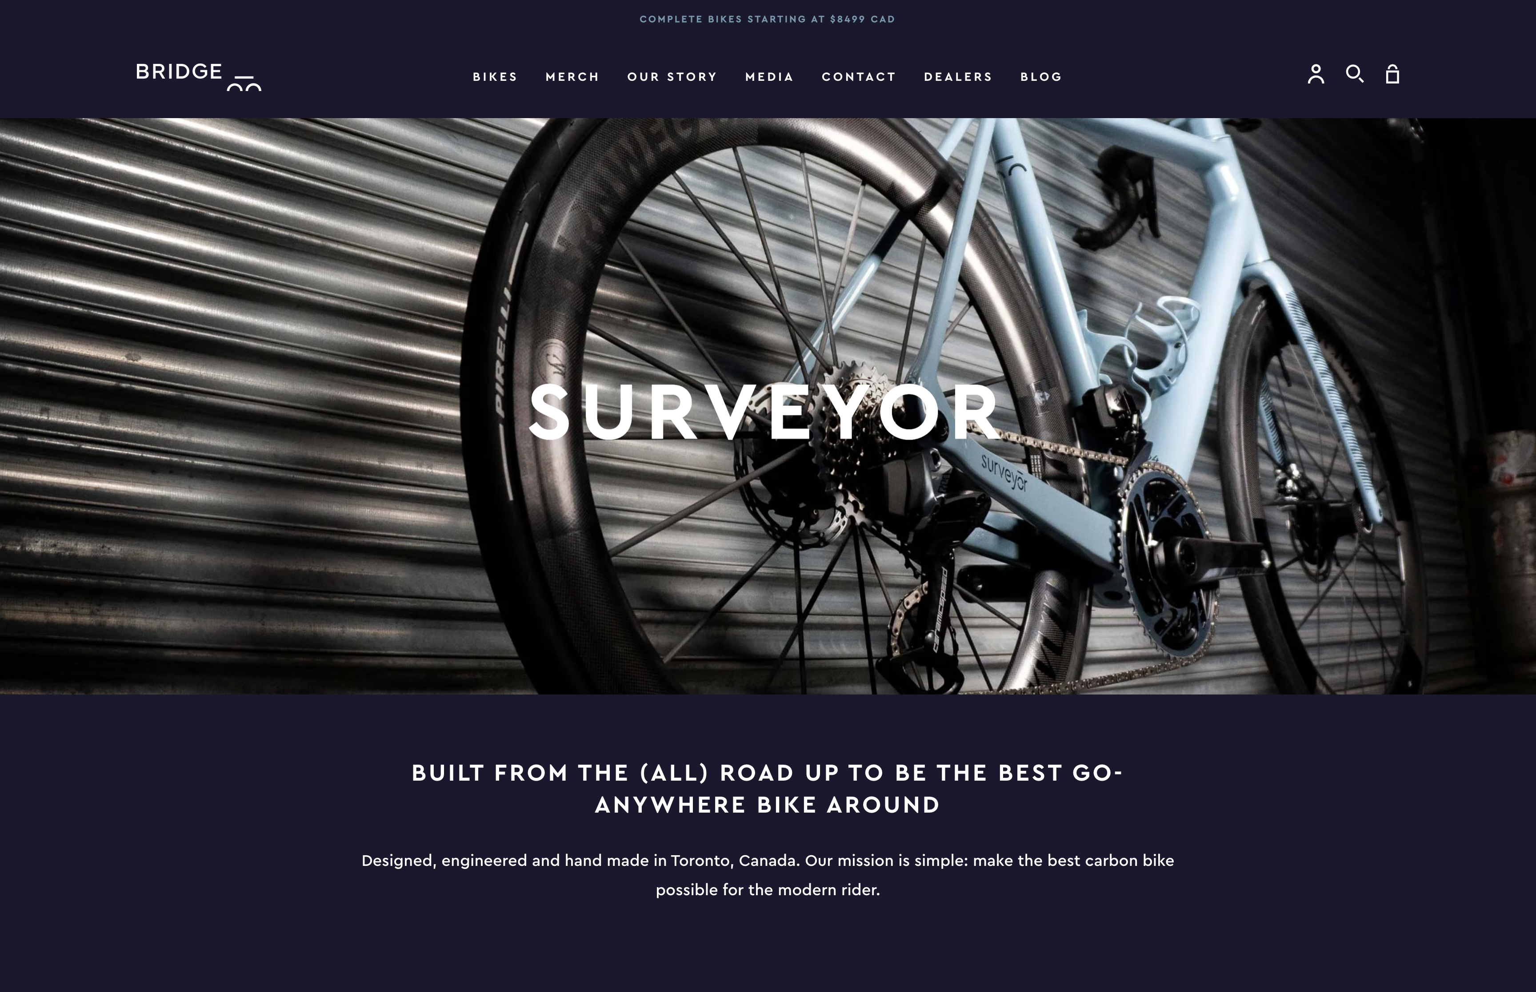Toggle the BLOG navigation item
The width and height of the screenshot is (1536, 992).
[x=1042, y=76]
